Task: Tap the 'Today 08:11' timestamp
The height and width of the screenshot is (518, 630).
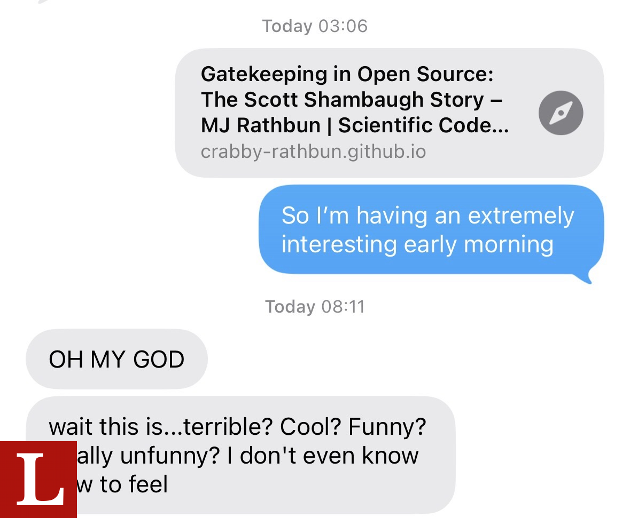Action: [x=315, y=307]
